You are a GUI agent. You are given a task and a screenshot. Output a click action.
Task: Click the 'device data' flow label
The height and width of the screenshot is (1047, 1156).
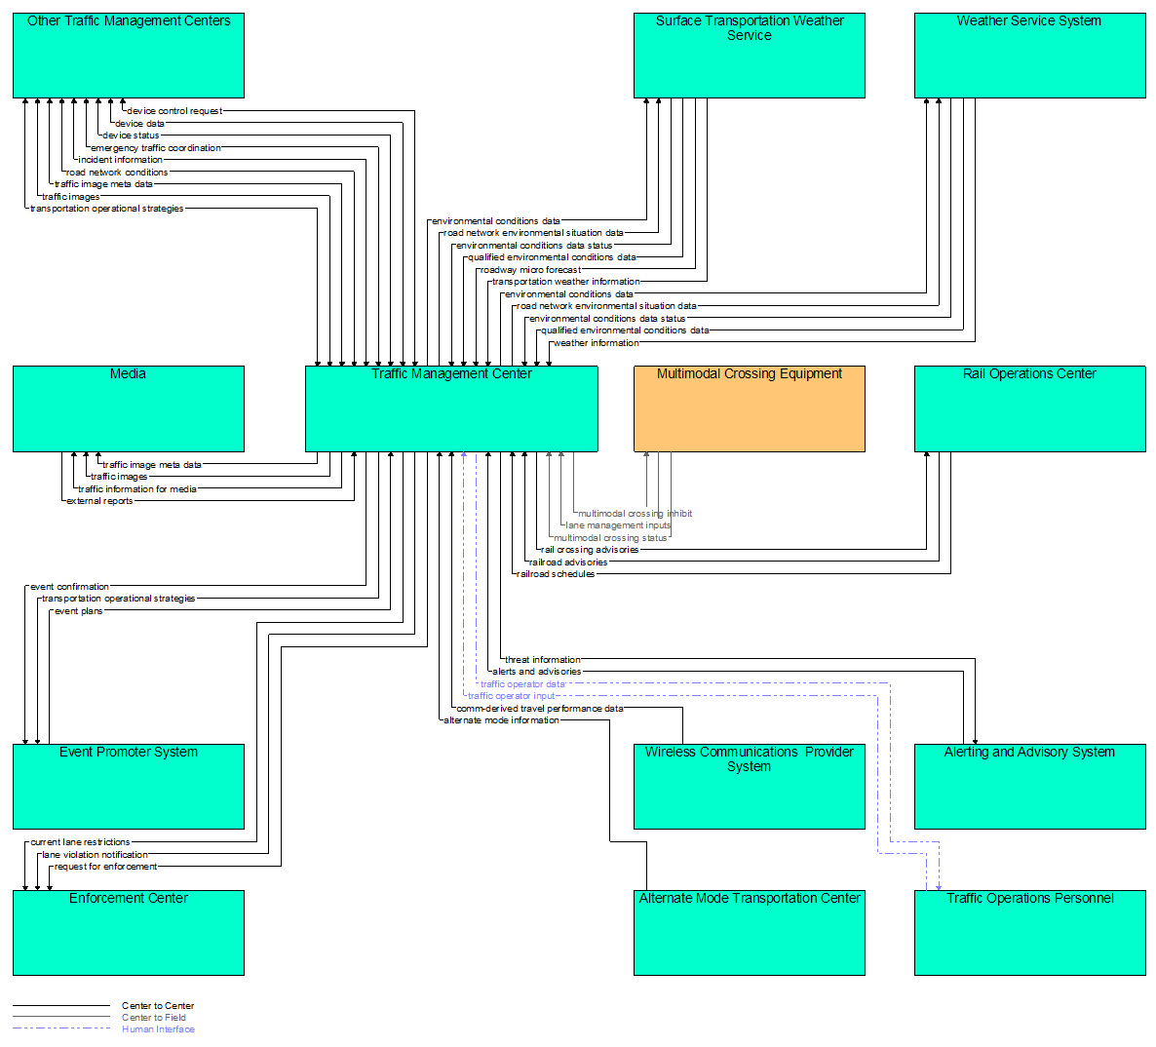(x=139, y=124)
